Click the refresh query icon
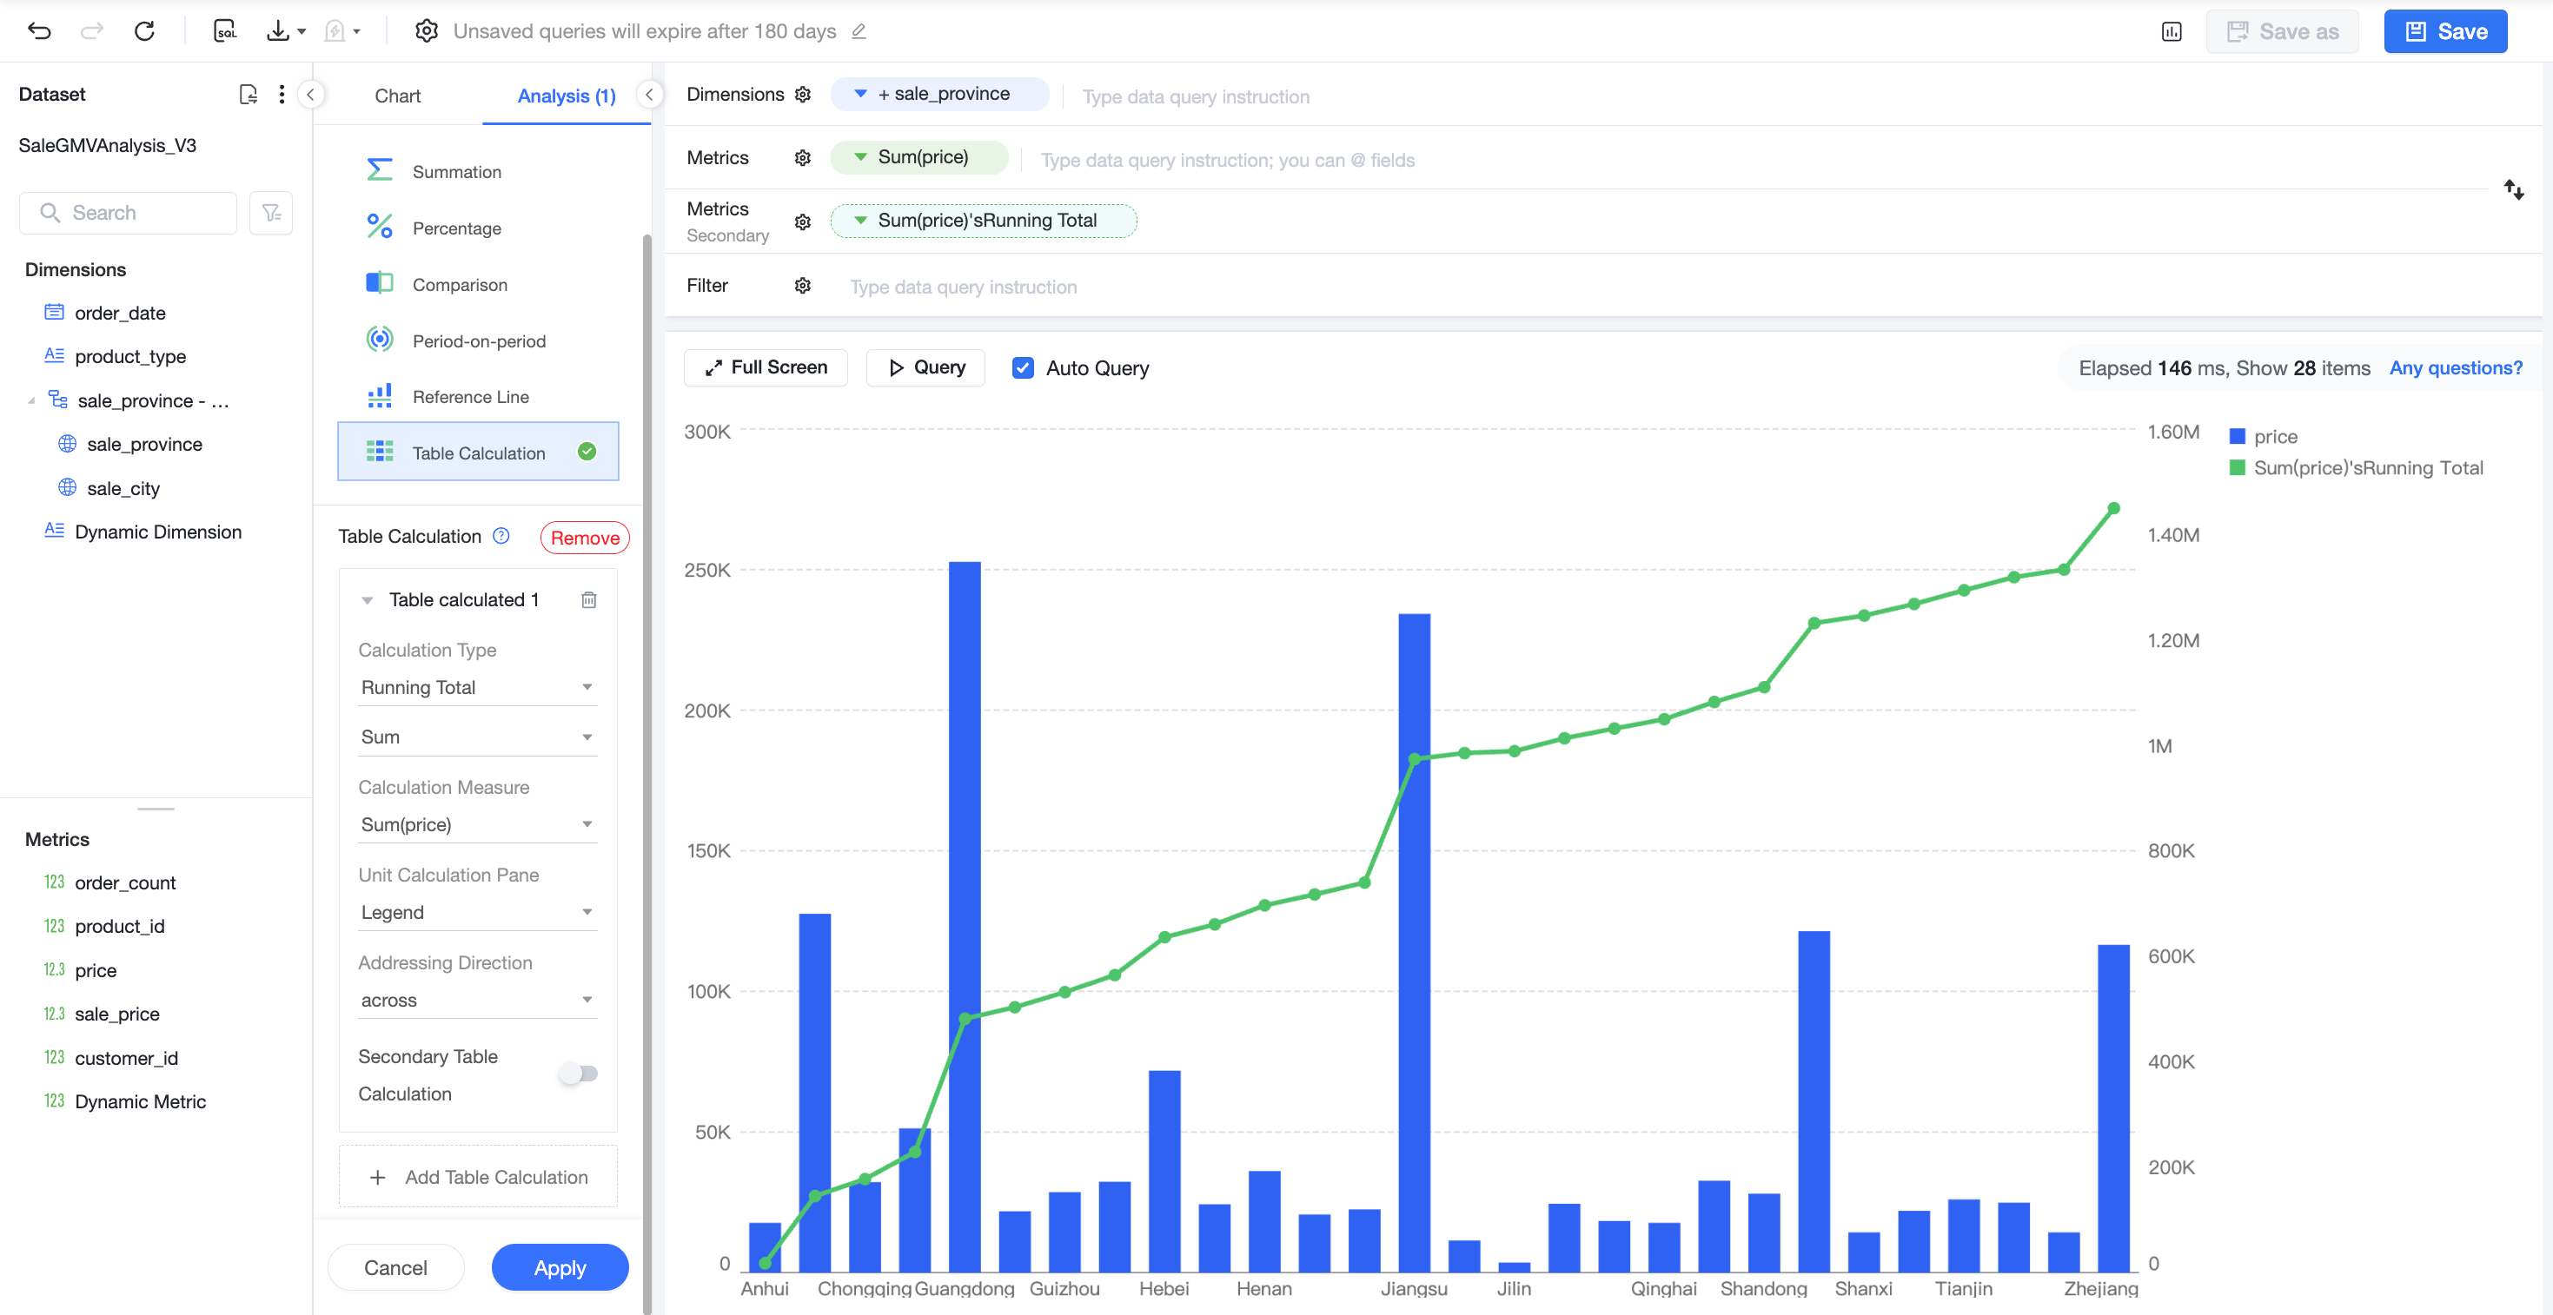The image size is (2553, 1315). [145, 30]
